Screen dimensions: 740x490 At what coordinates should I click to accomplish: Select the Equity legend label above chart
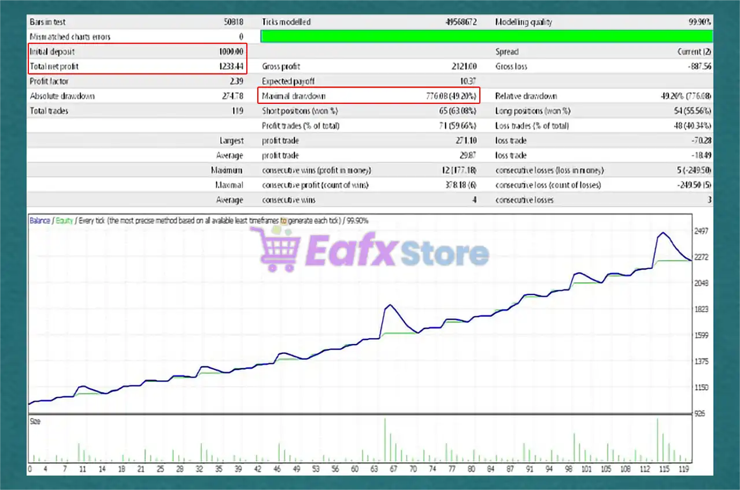[64, 220]
